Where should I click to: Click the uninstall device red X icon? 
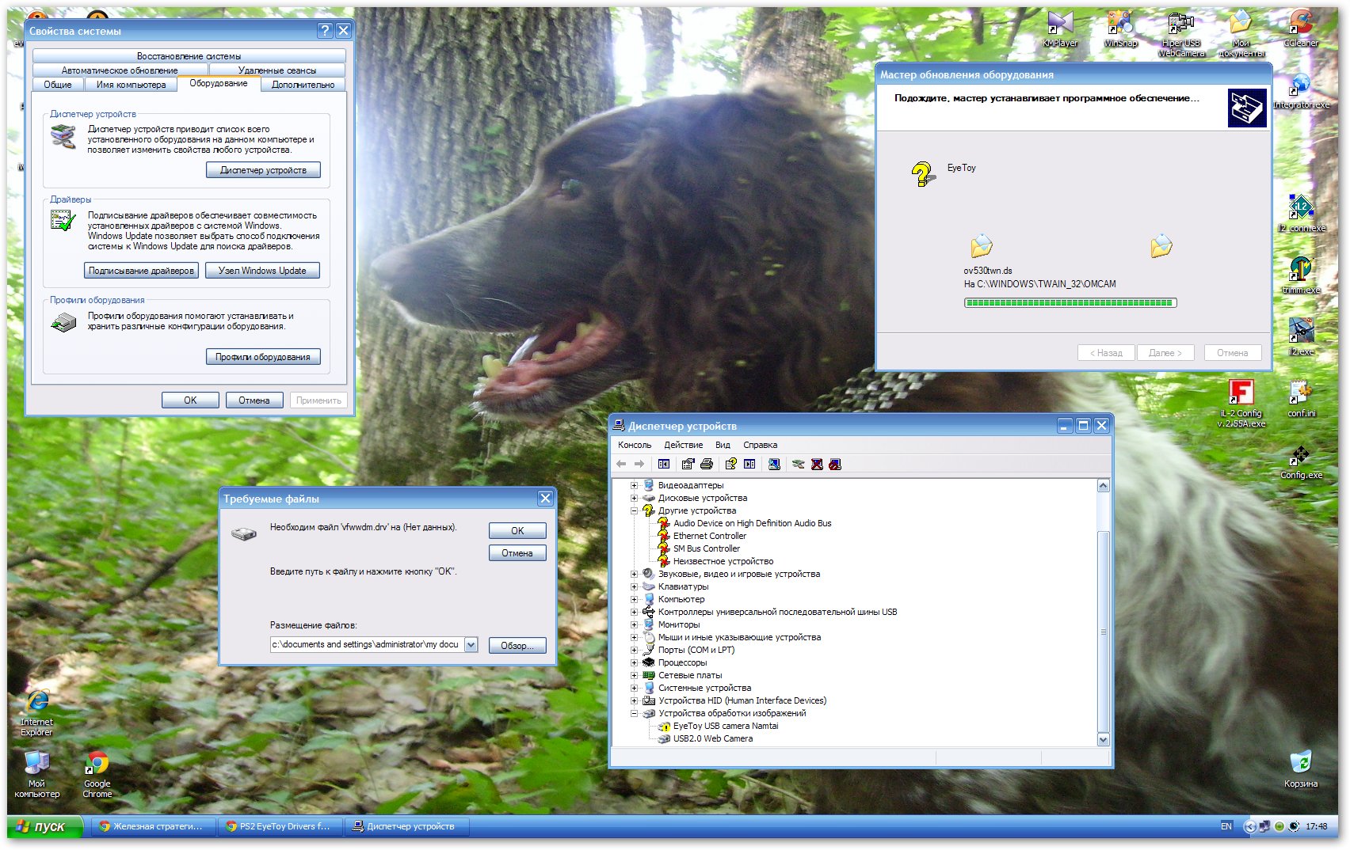pos(817,465)
